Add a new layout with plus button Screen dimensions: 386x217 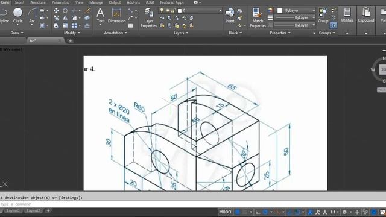coord(48,211)
